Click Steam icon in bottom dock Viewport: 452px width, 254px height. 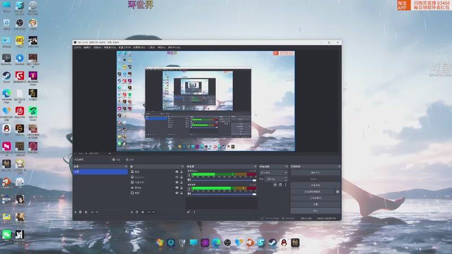272,243
